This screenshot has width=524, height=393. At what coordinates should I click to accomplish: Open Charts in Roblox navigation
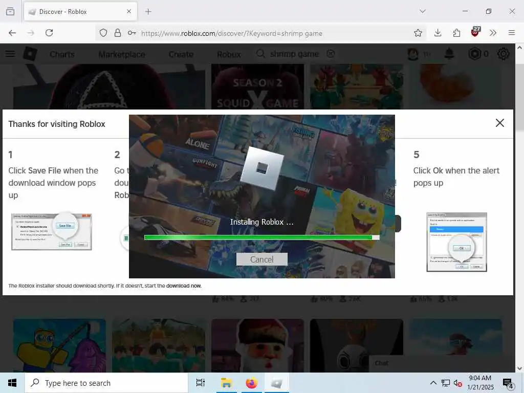[x=62, y=54]
